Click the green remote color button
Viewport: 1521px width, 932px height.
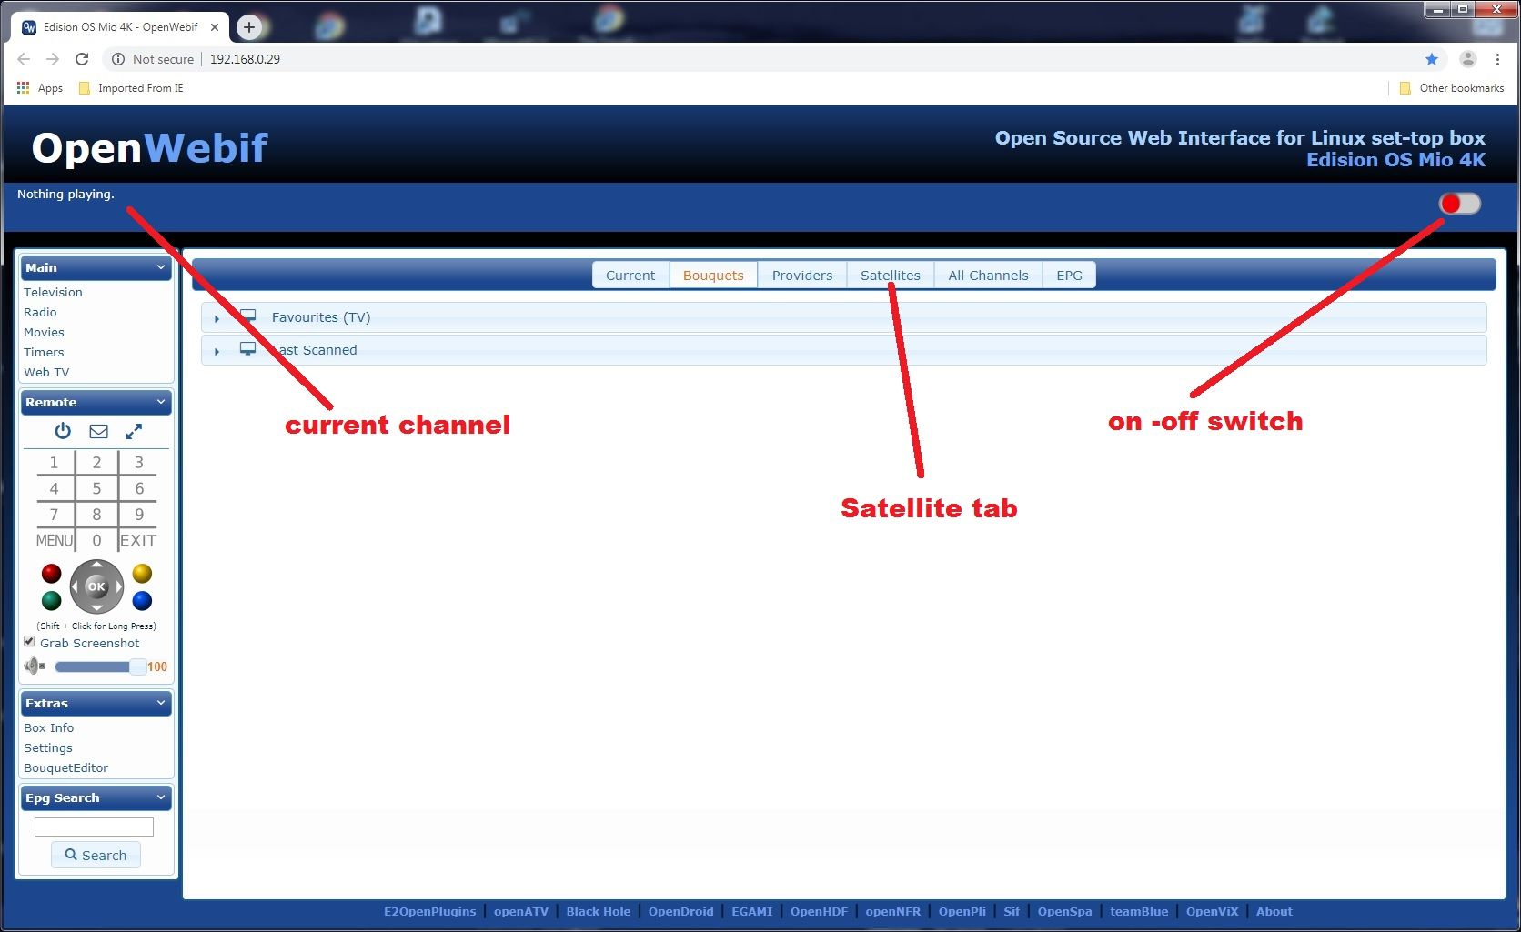click(x=52, y=601)
